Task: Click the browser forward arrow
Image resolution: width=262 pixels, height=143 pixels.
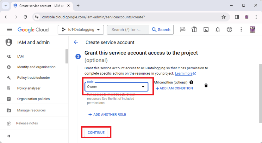Action: point(16,17)
